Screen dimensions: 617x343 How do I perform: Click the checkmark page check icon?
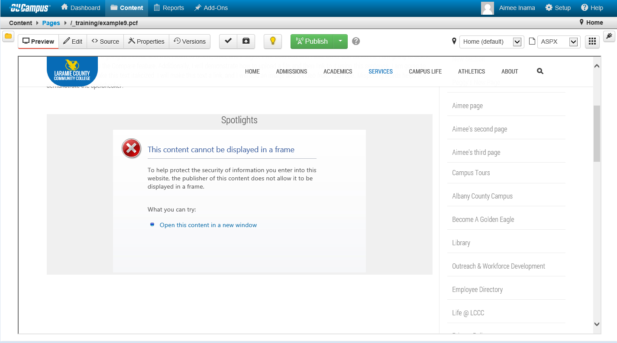[228, 41]
